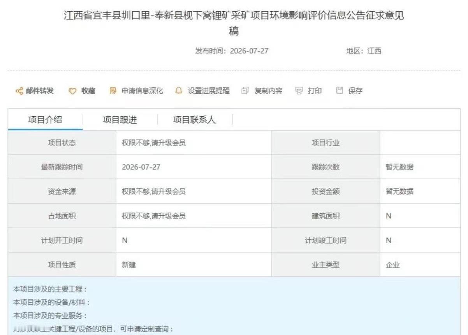Click the 可申请定制查询 line
Screen dimensions: 468x335
click(93, 329)
